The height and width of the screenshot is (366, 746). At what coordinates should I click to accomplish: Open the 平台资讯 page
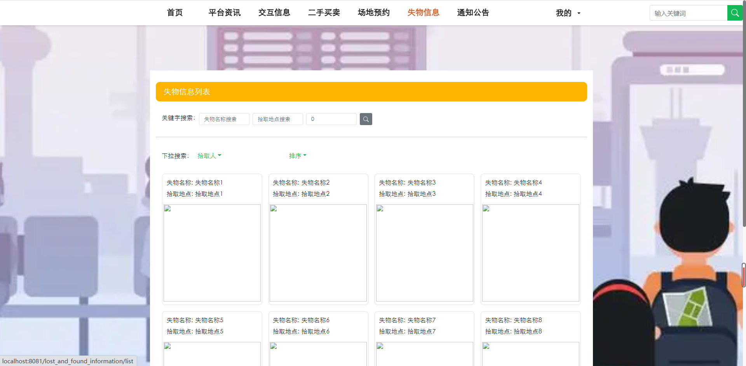(x=224, y=12)
